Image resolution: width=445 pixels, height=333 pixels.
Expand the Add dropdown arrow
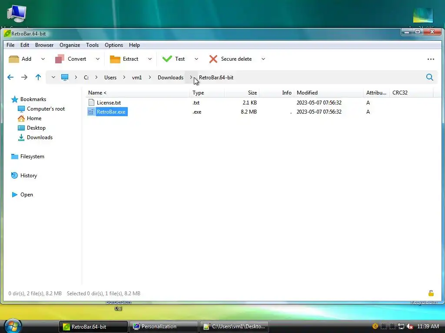coord(43,59)
